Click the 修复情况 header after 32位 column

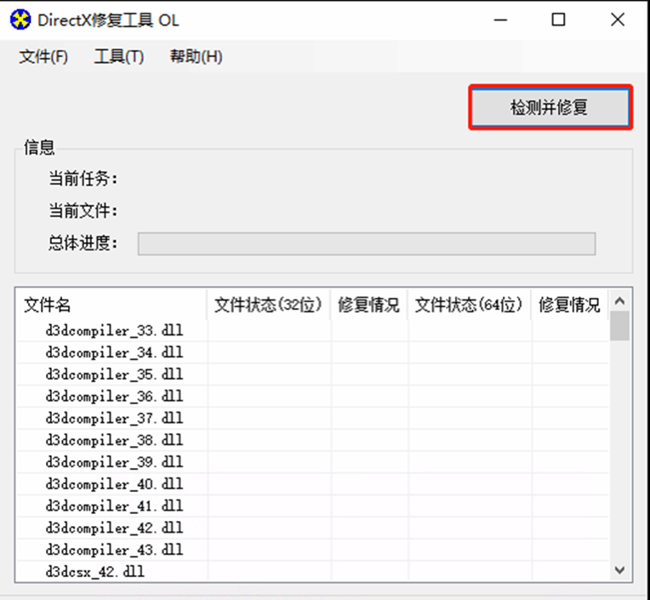[x=368, y=305]
